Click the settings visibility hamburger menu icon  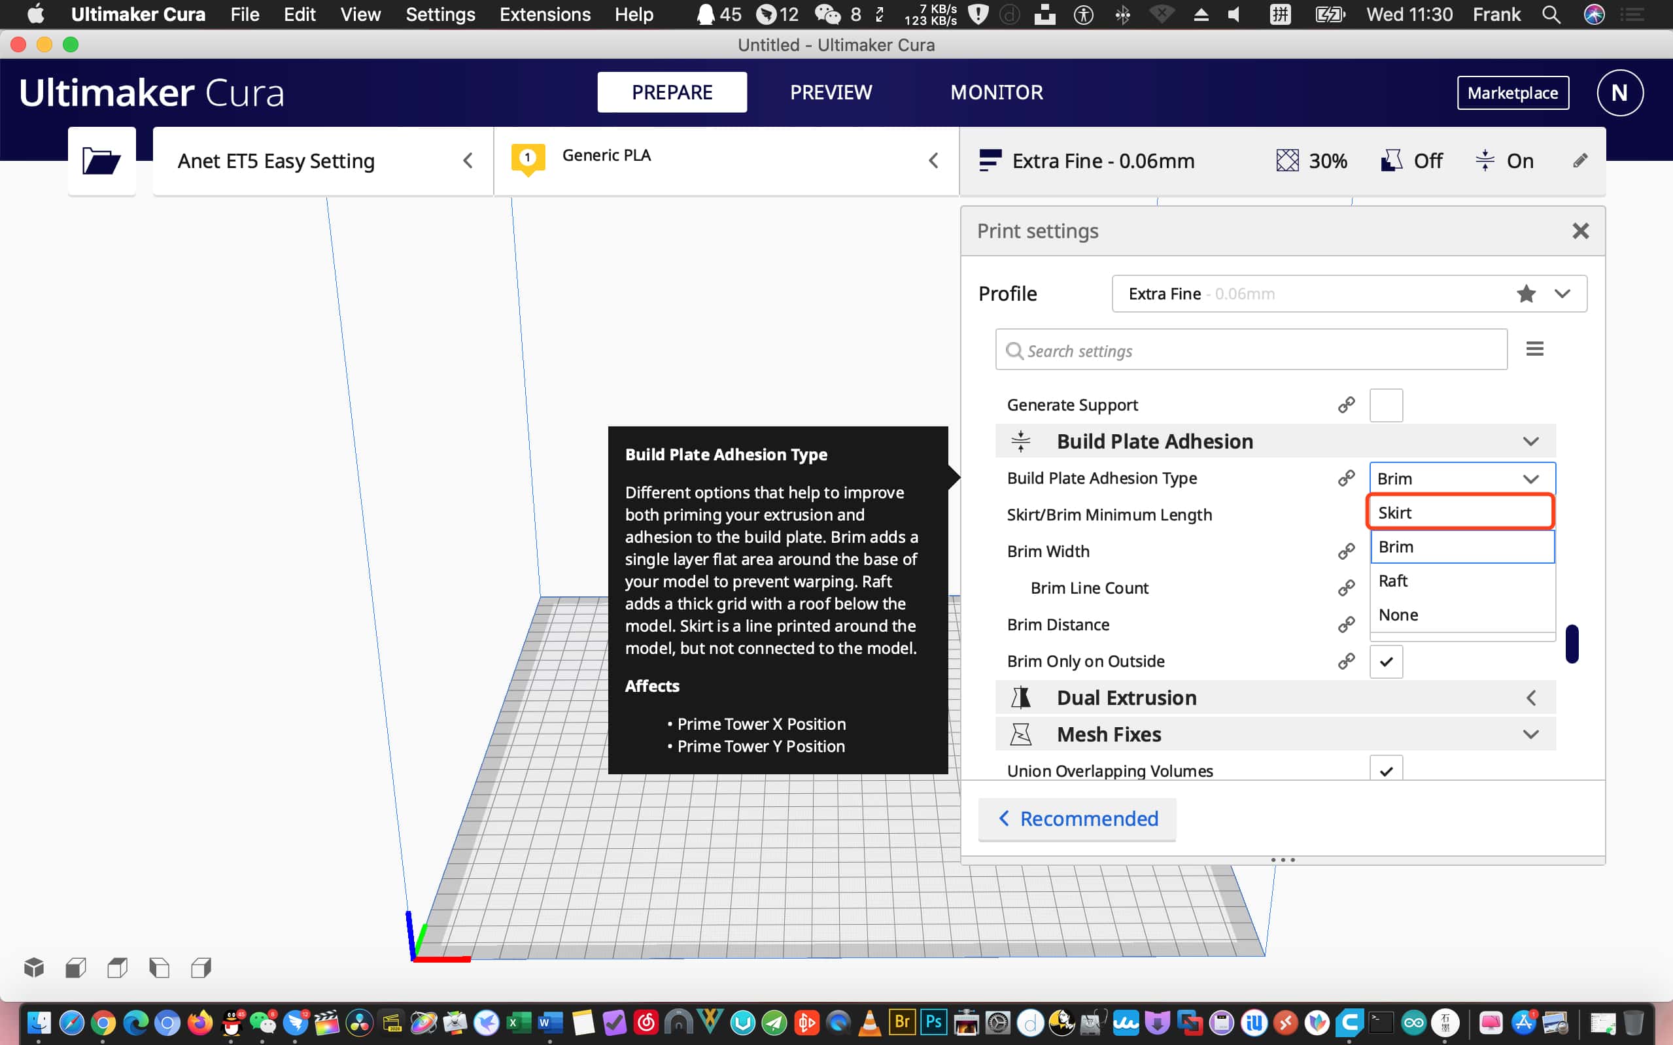(x=1535, y=350)
